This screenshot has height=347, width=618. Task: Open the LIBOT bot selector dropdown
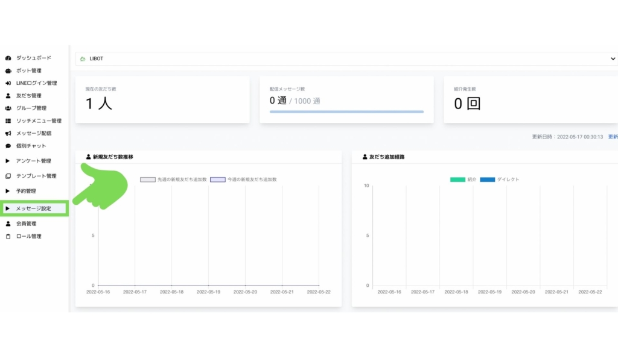pyautogui.click(x=346, y=58)
